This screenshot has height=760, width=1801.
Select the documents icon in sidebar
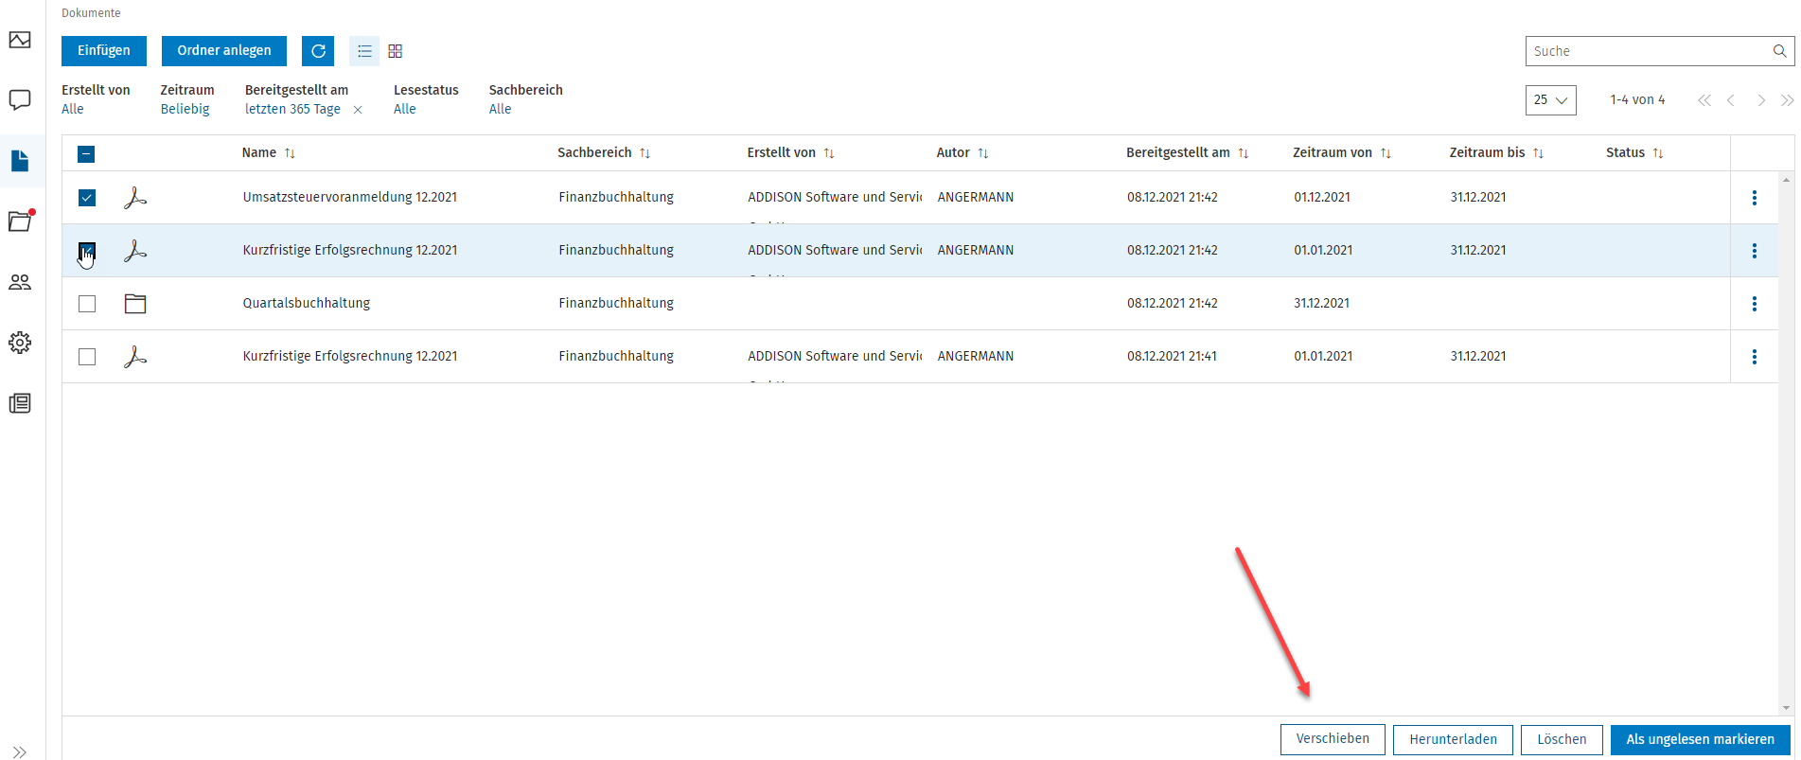tap(20, 161)
